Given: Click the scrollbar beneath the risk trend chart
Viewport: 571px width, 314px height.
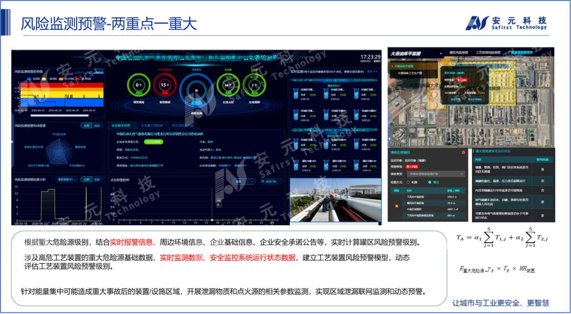Looking at the screenshot, I should coord(59,116).
